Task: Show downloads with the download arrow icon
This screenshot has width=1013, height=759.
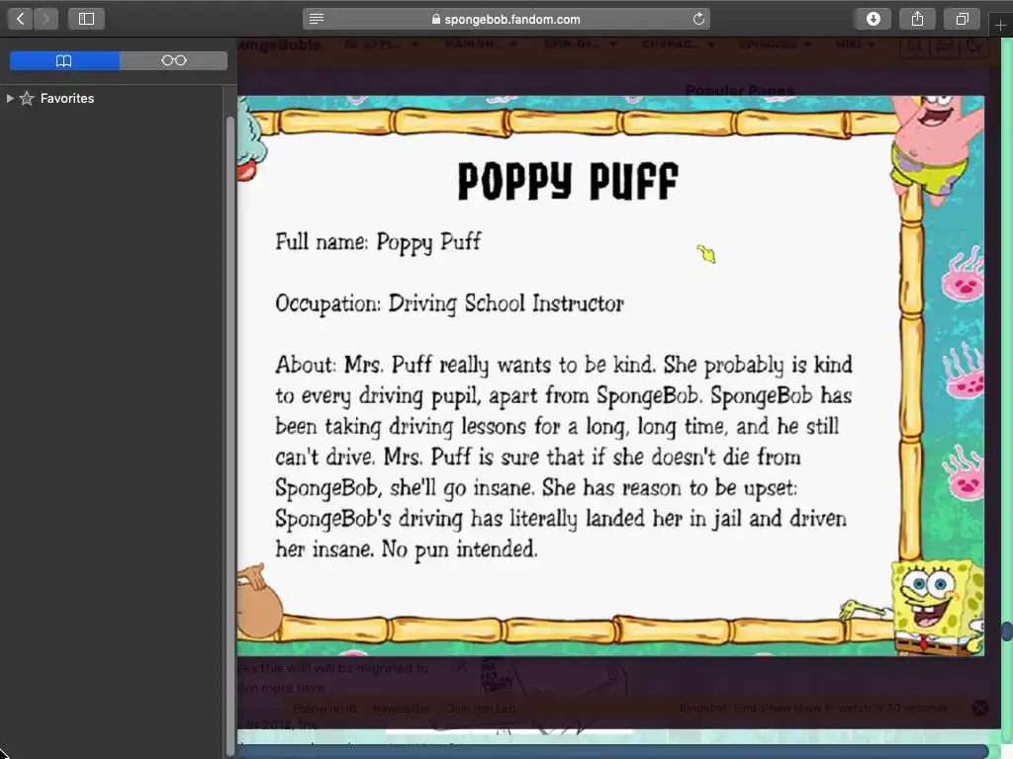Action: 873,19
